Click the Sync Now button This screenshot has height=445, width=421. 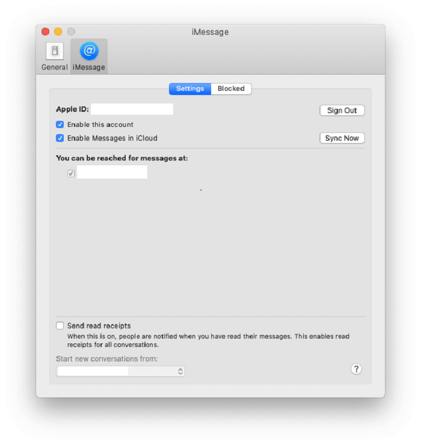click(x=342, y=138)
